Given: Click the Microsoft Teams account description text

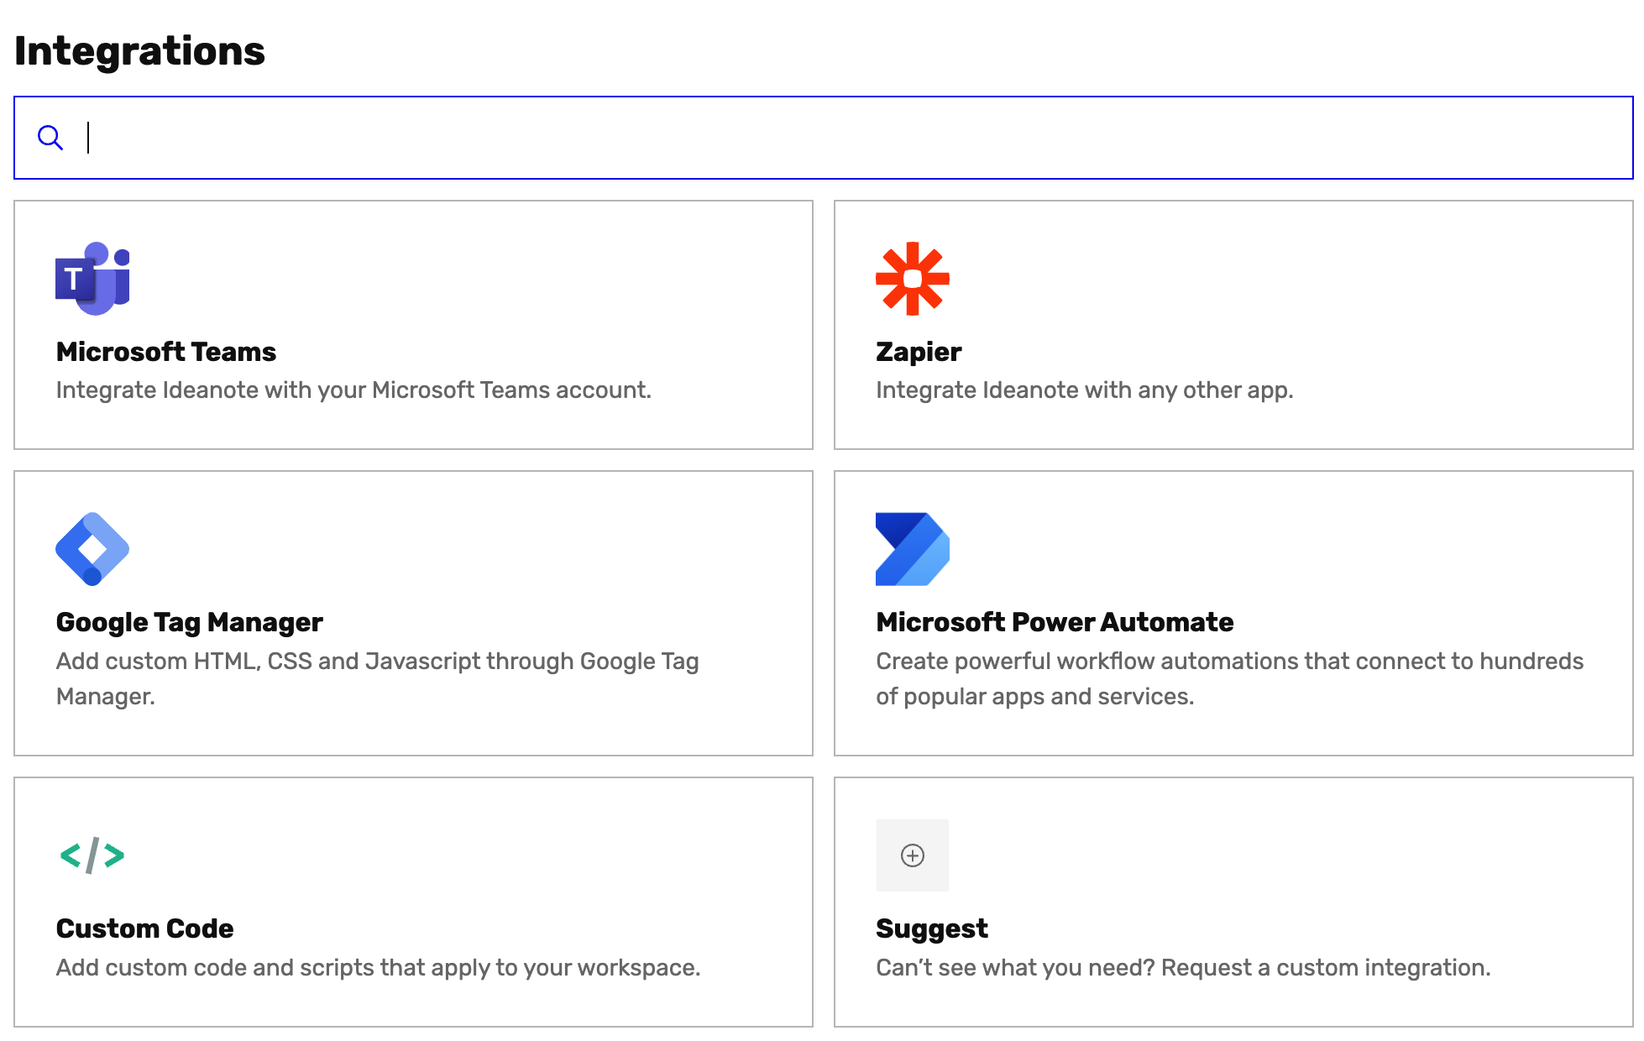Looking at the screenshot, I should 353,390.
